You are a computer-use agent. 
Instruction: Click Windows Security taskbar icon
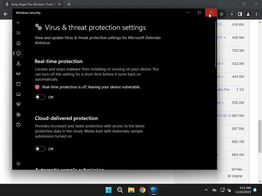[x=154, y=190]
